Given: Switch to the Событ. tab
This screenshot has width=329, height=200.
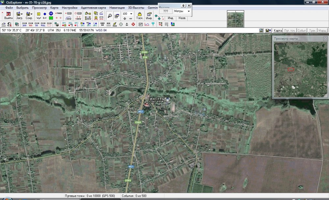Looking at the screenshot, I should 302,30.
